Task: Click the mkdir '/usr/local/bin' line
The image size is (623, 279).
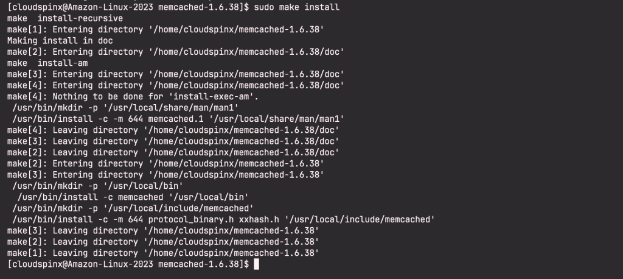Action: (x=98, y=186)
